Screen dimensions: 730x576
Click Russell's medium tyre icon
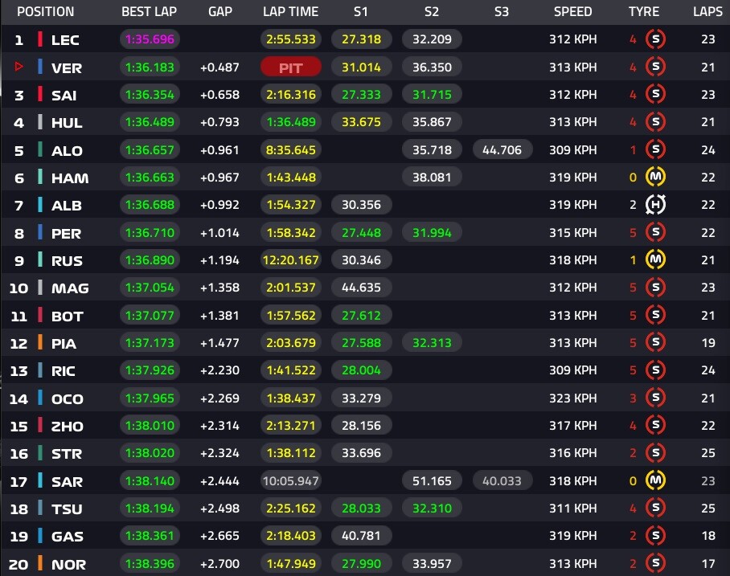point(655,259)
